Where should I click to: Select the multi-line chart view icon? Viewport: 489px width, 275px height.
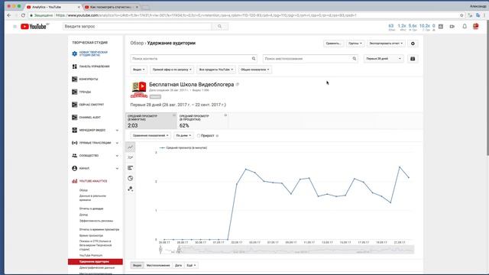[131, 157]
